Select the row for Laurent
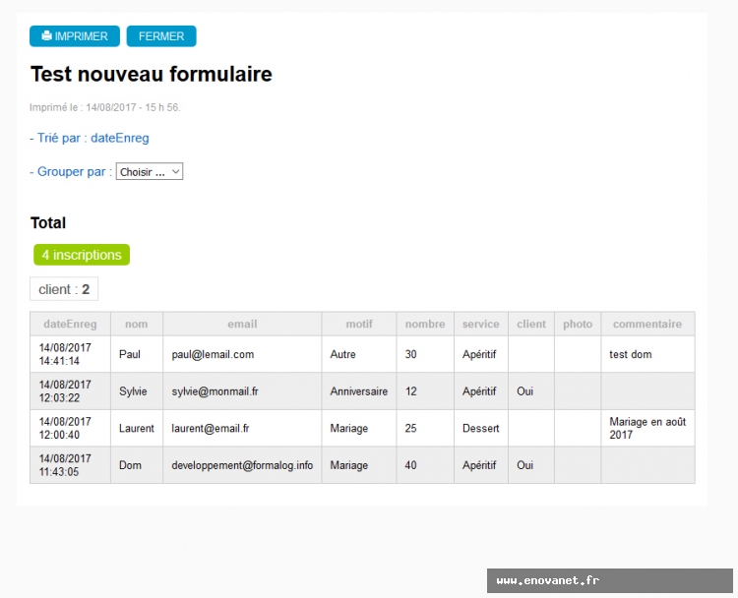Viewport: 738px width, 598px height. coord(137,429)
